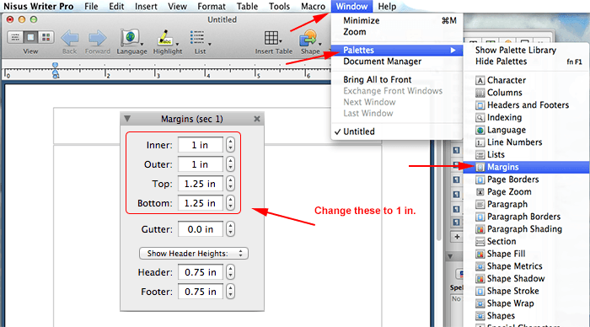Open the Format menu

(x=211, y=7)
